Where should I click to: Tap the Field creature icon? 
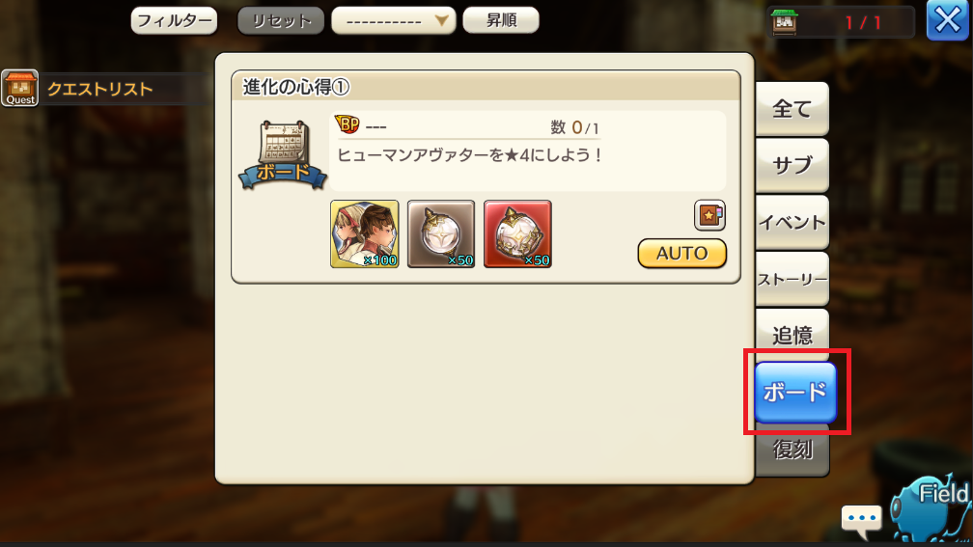pos(931,509)
